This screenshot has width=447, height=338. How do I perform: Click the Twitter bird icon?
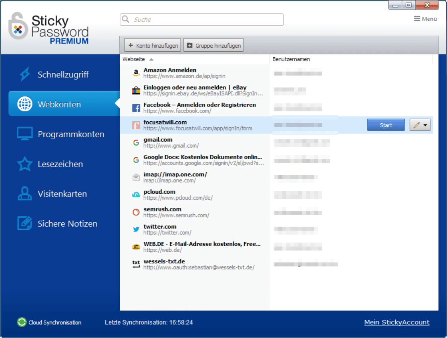[x=136, y=229]
